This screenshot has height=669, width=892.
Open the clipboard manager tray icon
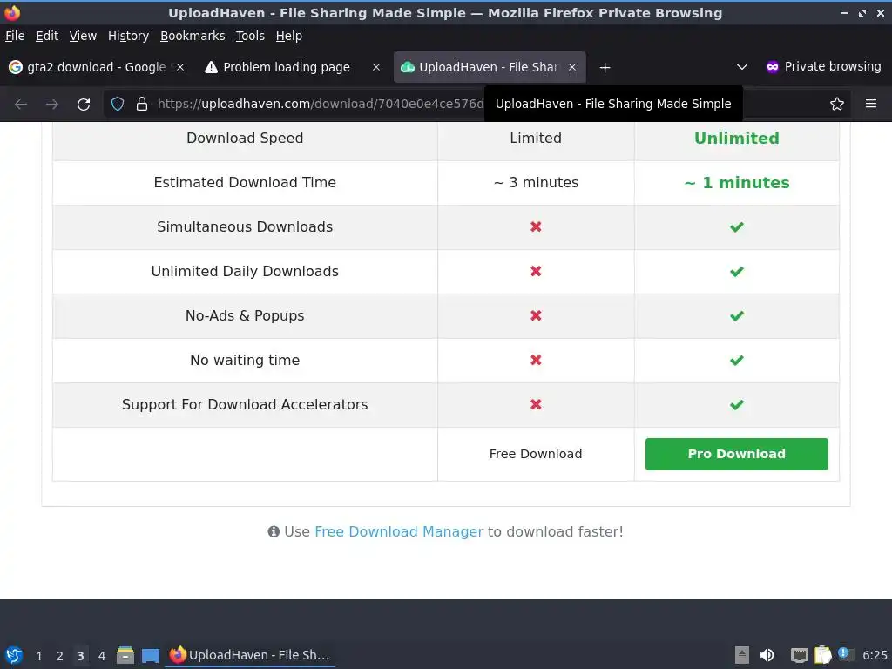coord(822,655)
